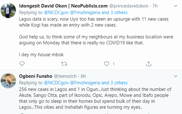Visit the @teenotch handle

[x=65, y=76]
